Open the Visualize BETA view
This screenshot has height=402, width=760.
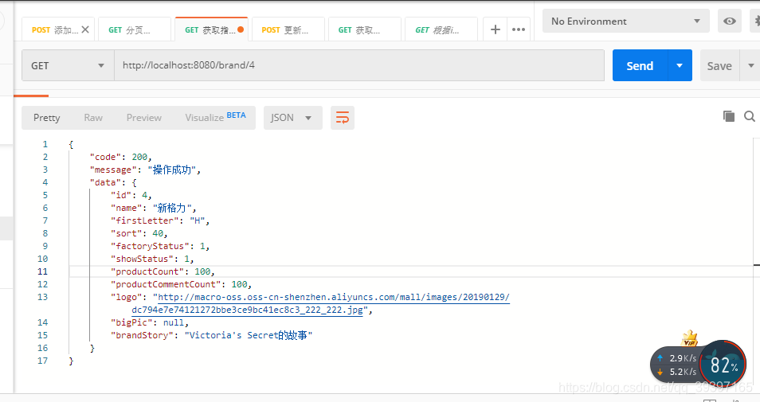215,117
